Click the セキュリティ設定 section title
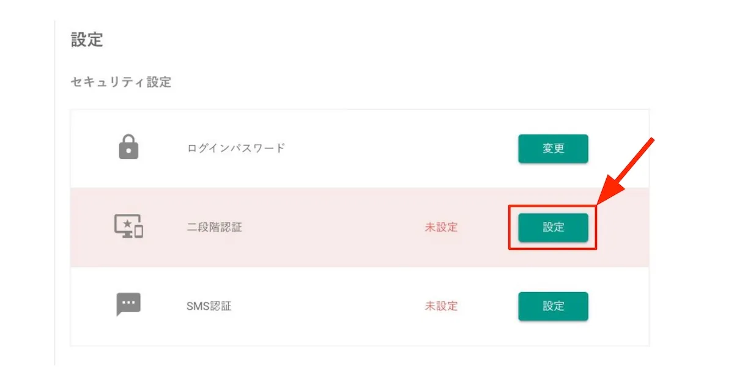The height and width of the screenshot is (385, 734). click(x=121, y=82)
